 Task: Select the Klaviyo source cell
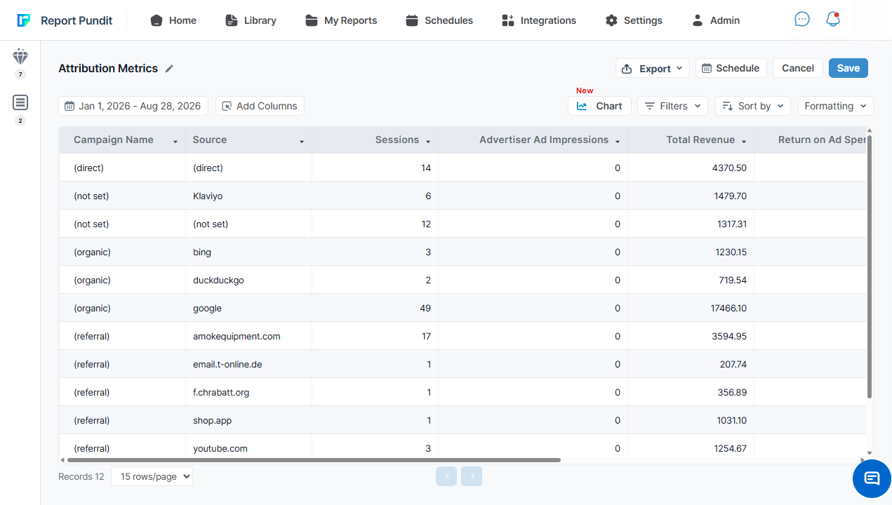[249, 196]
